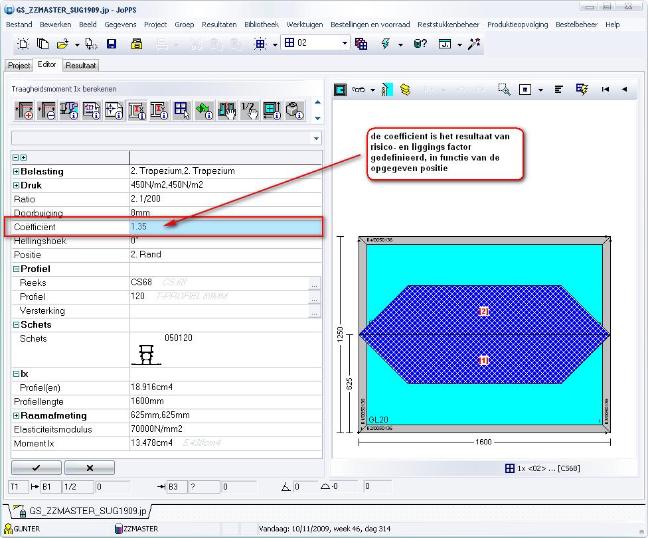Expand all rows with the plus box icon

pos(23,158)
